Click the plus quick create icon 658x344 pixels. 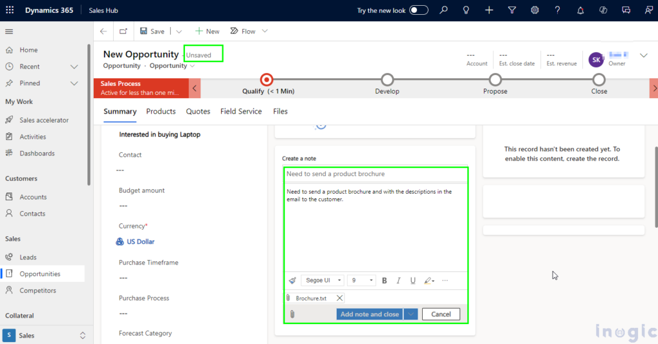click(489, 10)
